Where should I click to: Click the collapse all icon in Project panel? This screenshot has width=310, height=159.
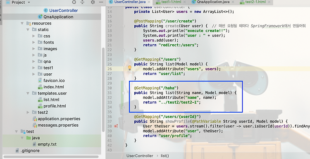pyautogui.click(x=82, y=2)
